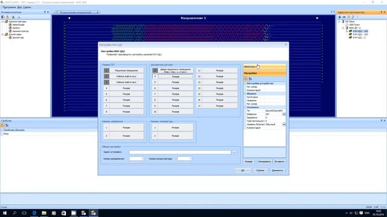Image resolution: width=387 pixels, height=217 pixels.
Task: Collapse the Администраторы tree group
Action: coord(2,22)
